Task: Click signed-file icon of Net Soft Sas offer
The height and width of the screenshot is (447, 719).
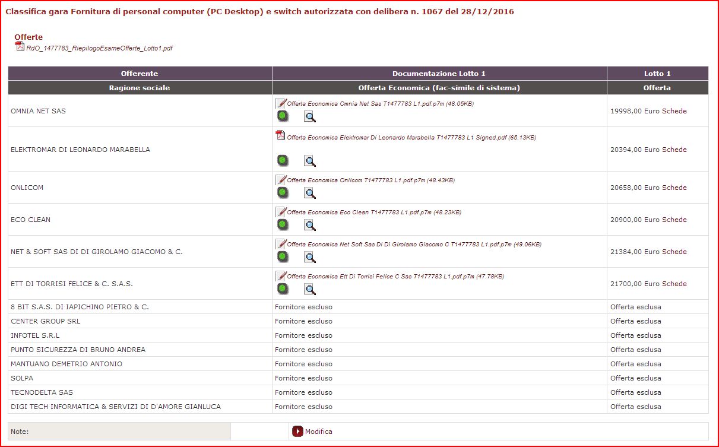Action: tap(281, 243)
